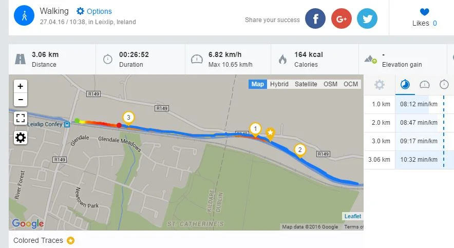Zoom in on the map
The height and width of the screenshot is (248, 454).
coord(21,86)
